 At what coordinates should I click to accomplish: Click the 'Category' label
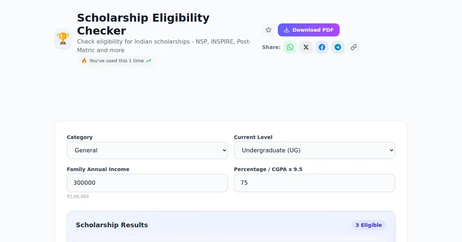pos(80,137)
